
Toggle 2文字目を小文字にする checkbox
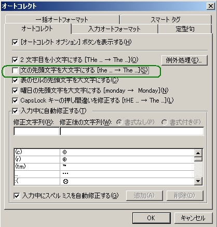15,60
